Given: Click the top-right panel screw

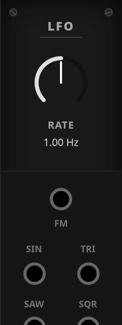Looking at the screenshot, I should click(x=109, y=12).
